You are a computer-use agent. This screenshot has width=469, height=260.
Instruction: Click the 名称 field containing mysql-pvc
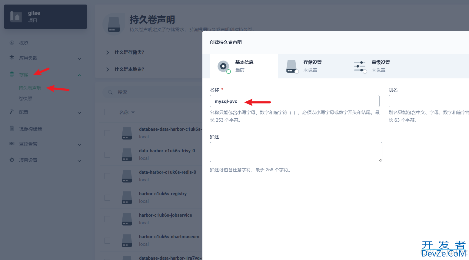[x=294, y=101]
